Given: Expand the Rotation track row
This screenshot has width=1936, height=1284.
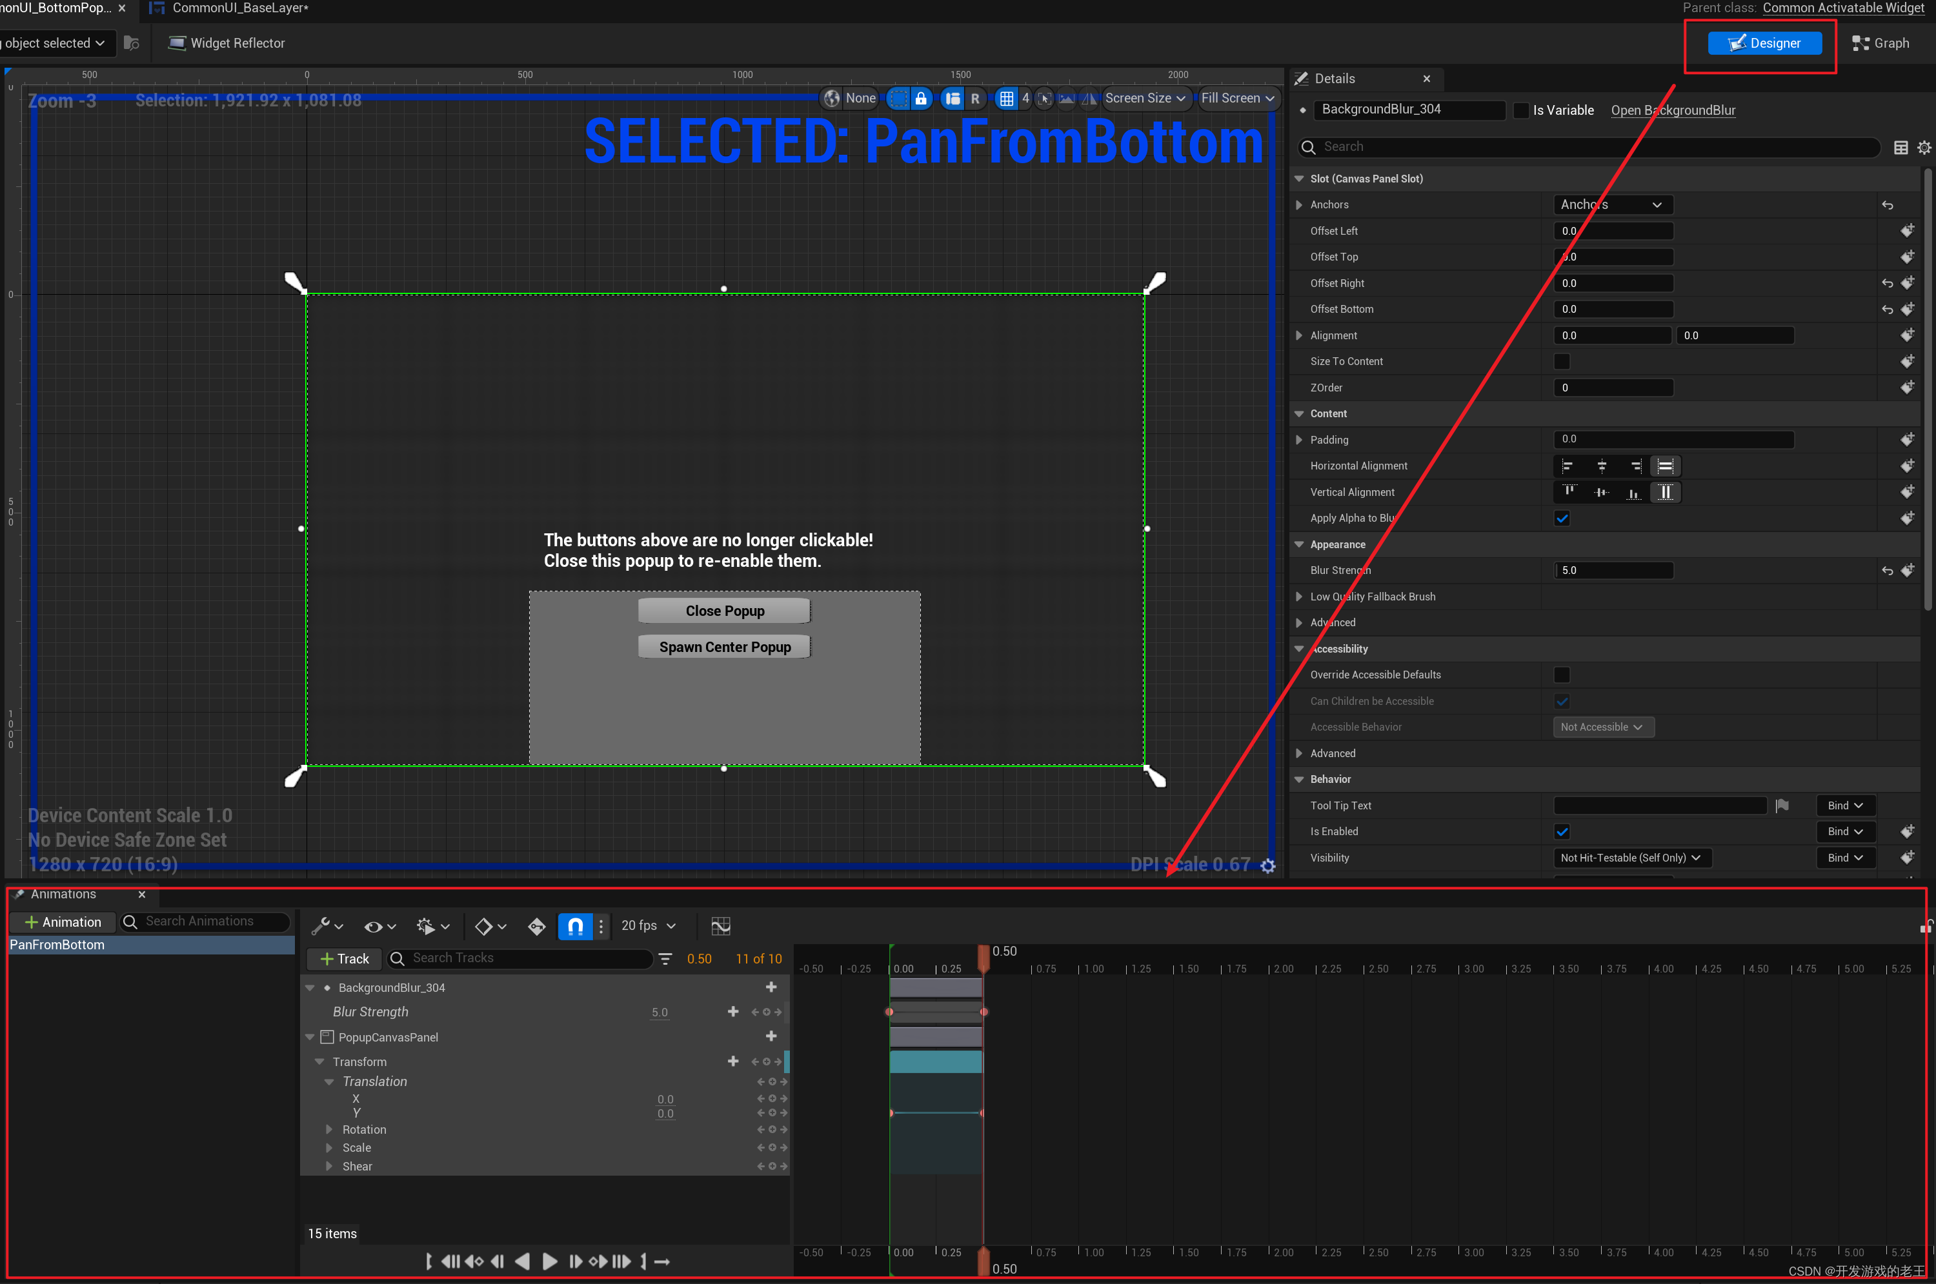Looking at the screenshot, I should coord(329,1129).
